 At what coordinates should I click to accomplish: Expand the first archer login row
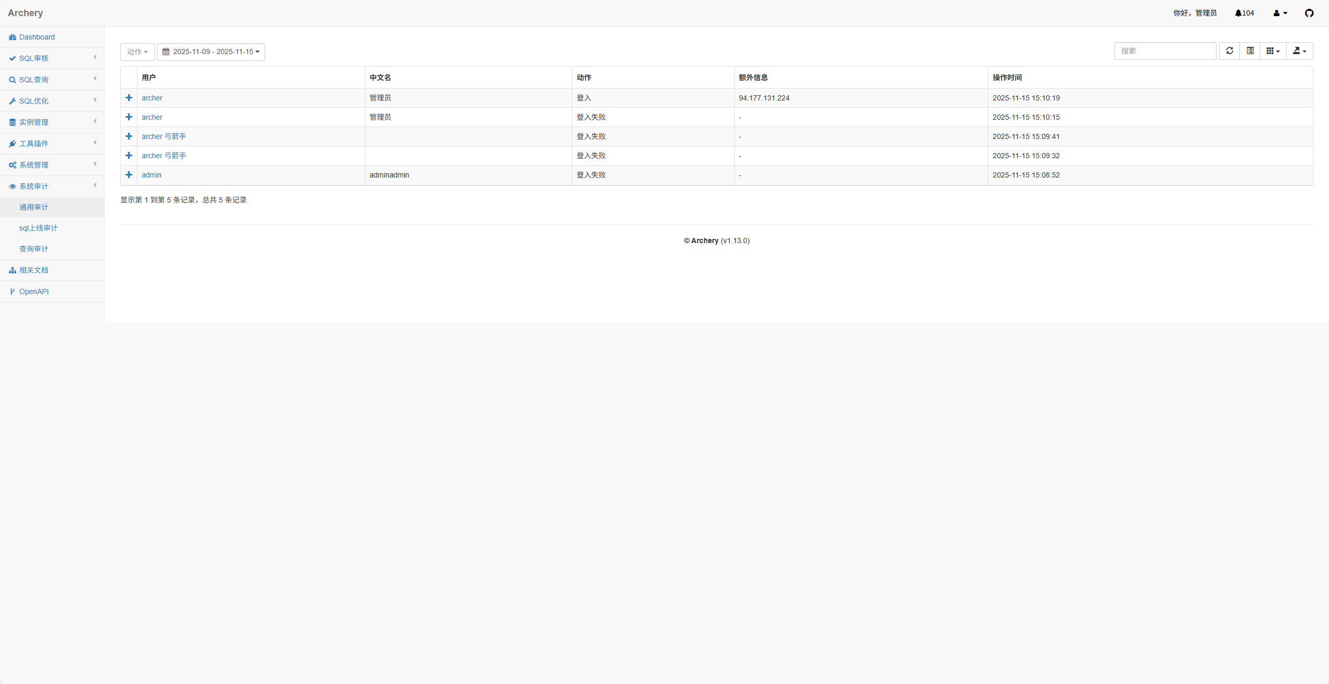pos(129,98)
